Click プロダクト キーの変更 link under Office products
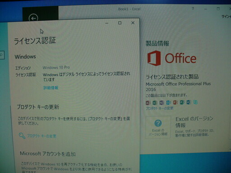Viewport: 231px width, 173px height. [x=160, y=108]
